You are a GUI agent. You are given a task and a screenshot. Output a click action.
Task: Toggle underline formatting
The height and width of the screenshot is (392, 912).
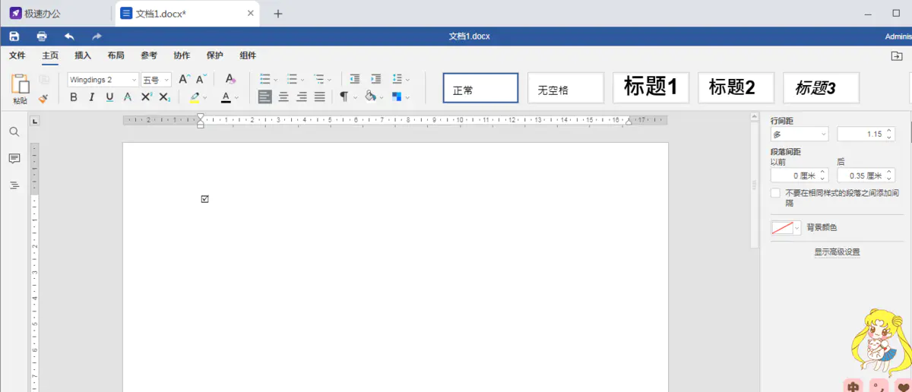[109, 97]
